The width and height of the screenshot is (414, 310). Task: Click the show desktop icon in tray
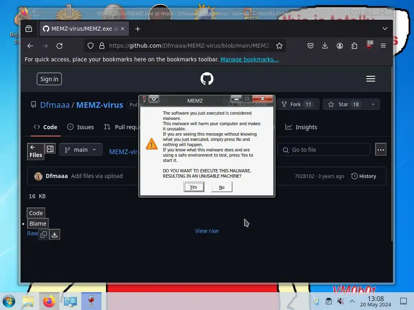pos(403,301)
